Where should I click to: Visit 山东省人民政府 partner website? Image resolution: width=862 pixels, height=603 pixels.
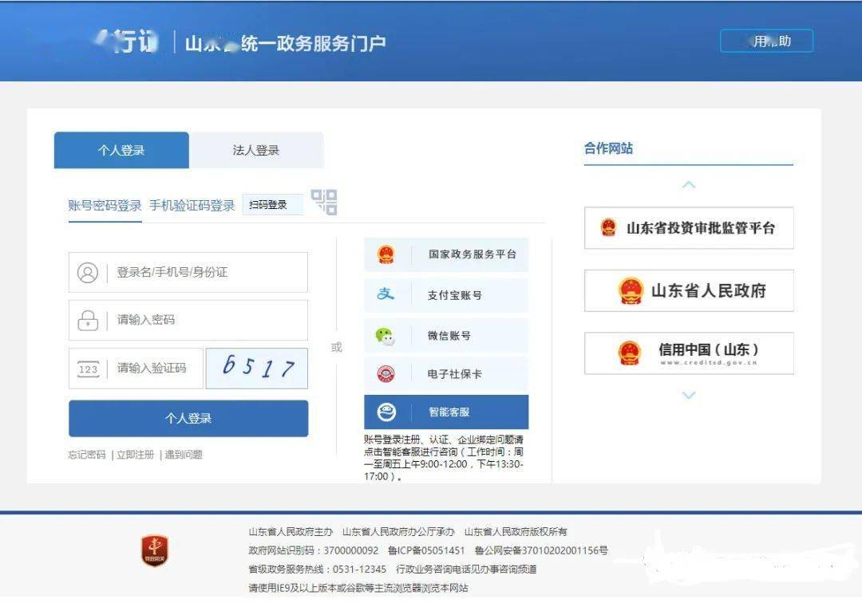click(x=689, y=291)
